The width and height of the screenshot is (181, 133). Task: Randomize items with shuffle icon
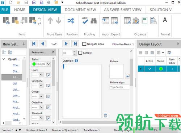point(71,21)
